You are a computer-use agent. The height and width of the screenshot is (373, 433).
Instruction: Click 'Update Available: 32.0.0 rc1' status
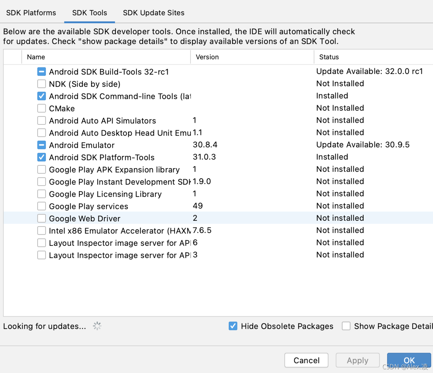[370, 71]
